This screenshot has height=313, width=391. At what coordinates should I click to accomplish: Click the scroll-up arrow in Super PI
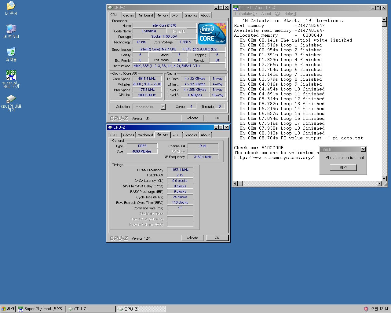pyautogui.click(x=384, y=20)
